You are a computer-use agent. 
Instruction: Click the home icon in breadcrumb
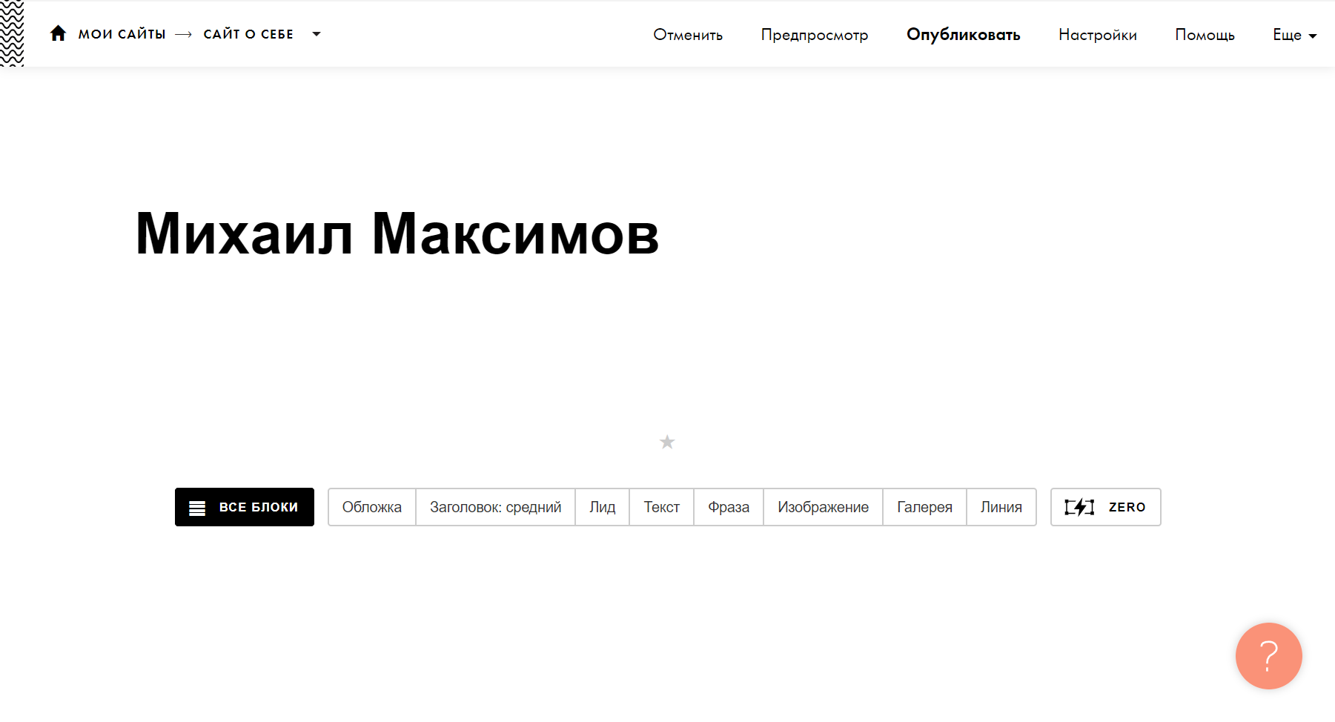58,33
